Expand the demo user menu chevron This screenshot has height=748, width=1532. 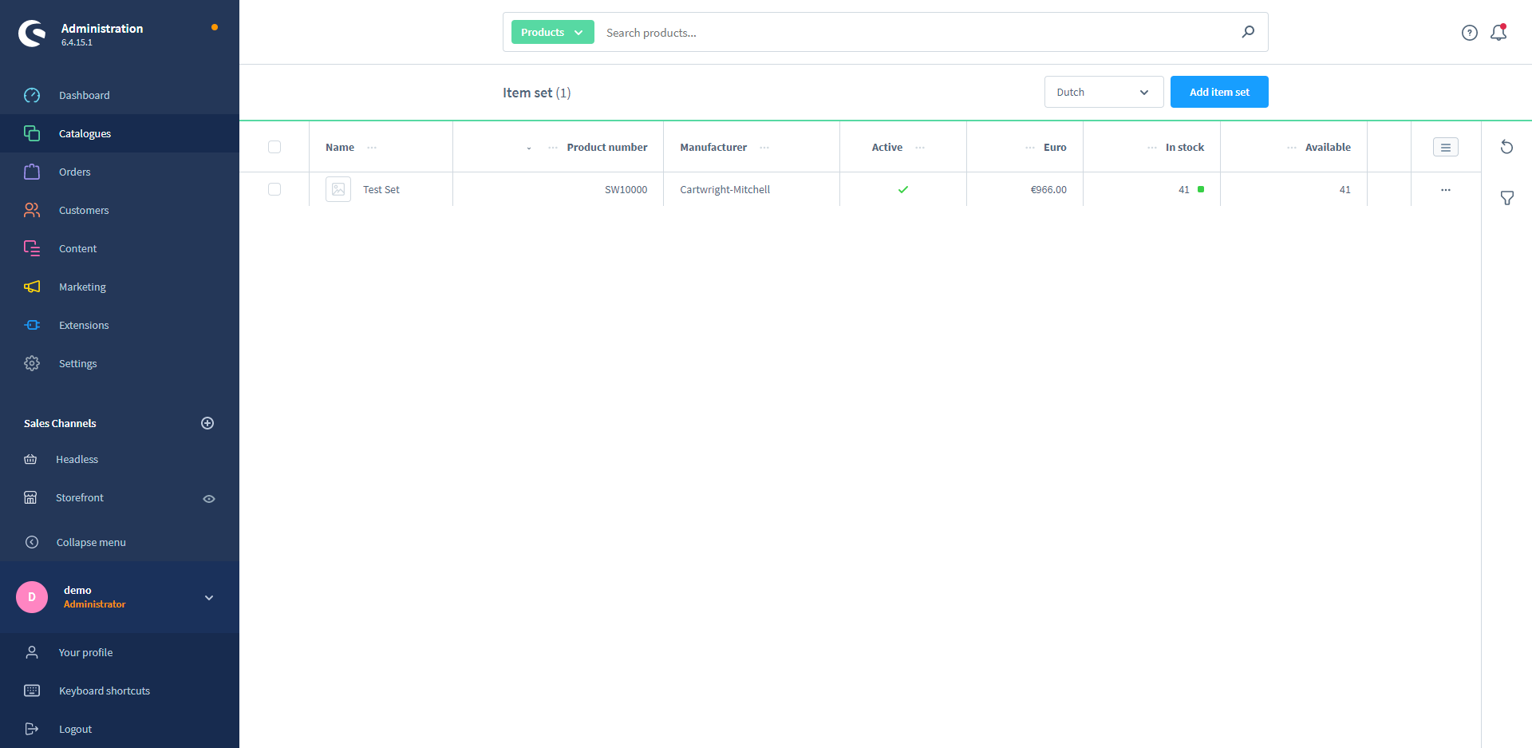(x=209, y=597)
